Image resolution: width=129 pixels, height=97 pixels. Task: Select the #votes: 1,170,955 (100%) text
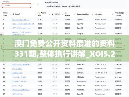pyautogui.click(x=71, y=6)
